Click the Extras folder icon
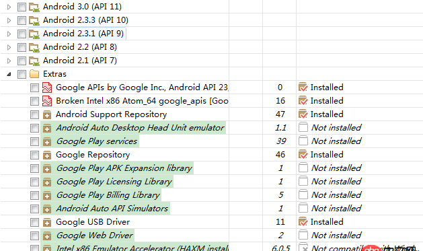 (x=34, y=74)
